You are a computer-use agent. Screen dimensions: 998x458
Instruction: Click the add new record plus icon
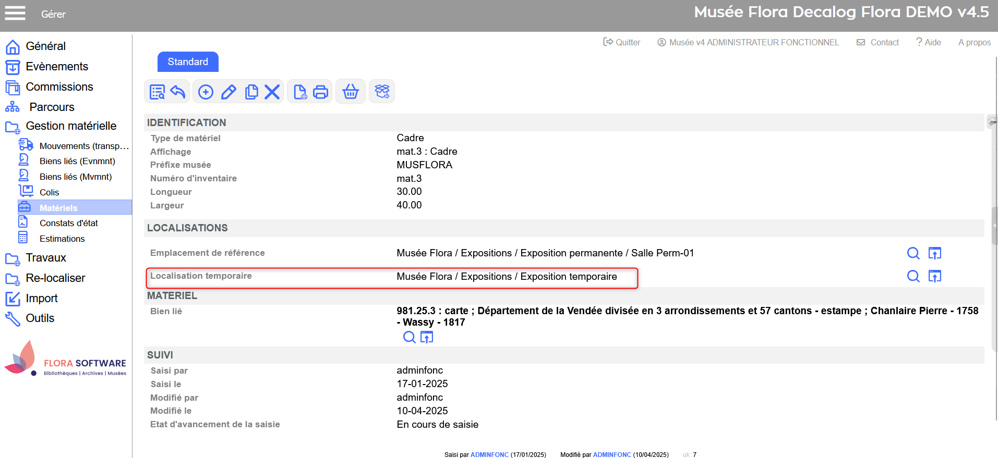coord(206,92)
